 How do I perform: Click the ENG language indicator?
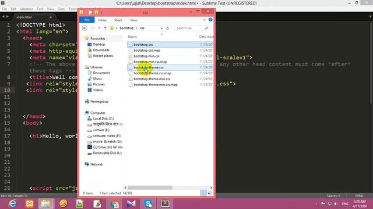click(345, 204)
